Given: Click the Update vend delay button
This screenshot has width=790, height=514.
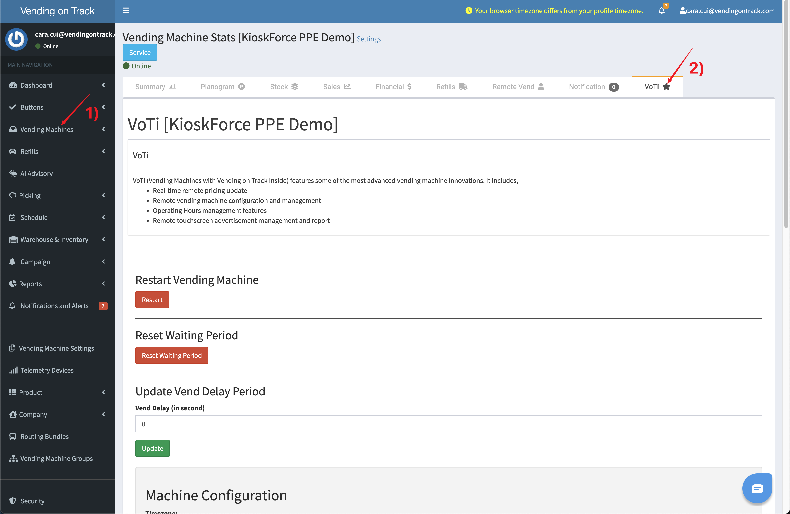Looking at the screenshot, I should (152, 448).
